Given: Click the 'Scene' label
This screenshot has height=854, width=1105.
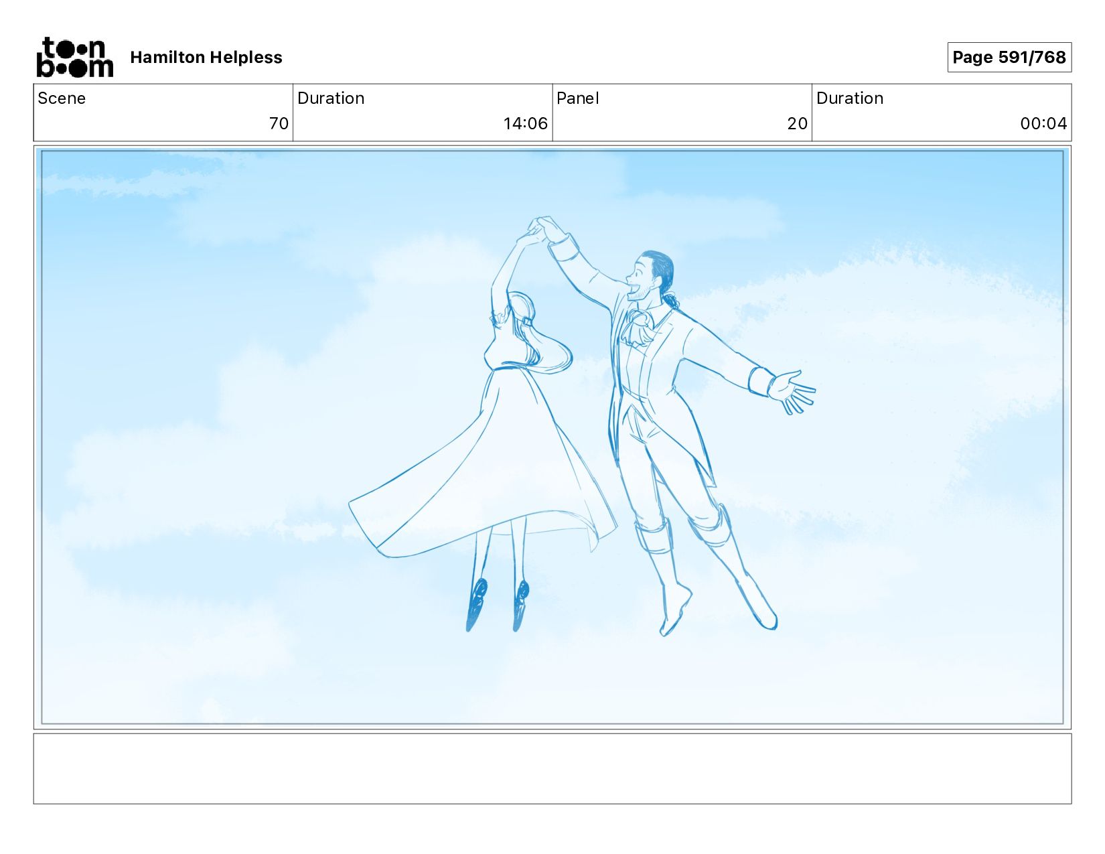Looking at the screenshot, I should (x=62, y=98).
